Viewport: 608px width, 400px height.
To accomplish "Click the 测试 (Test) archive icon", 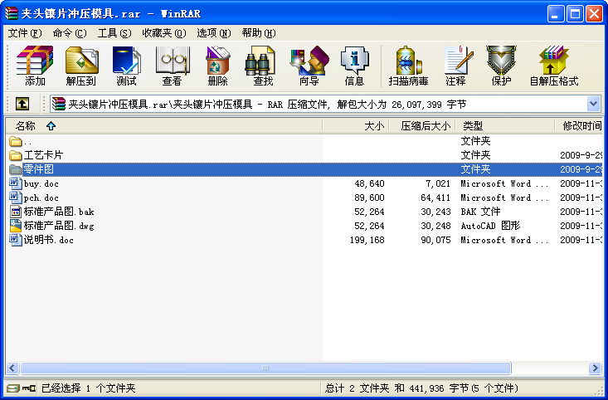I will tap(126, 66).
